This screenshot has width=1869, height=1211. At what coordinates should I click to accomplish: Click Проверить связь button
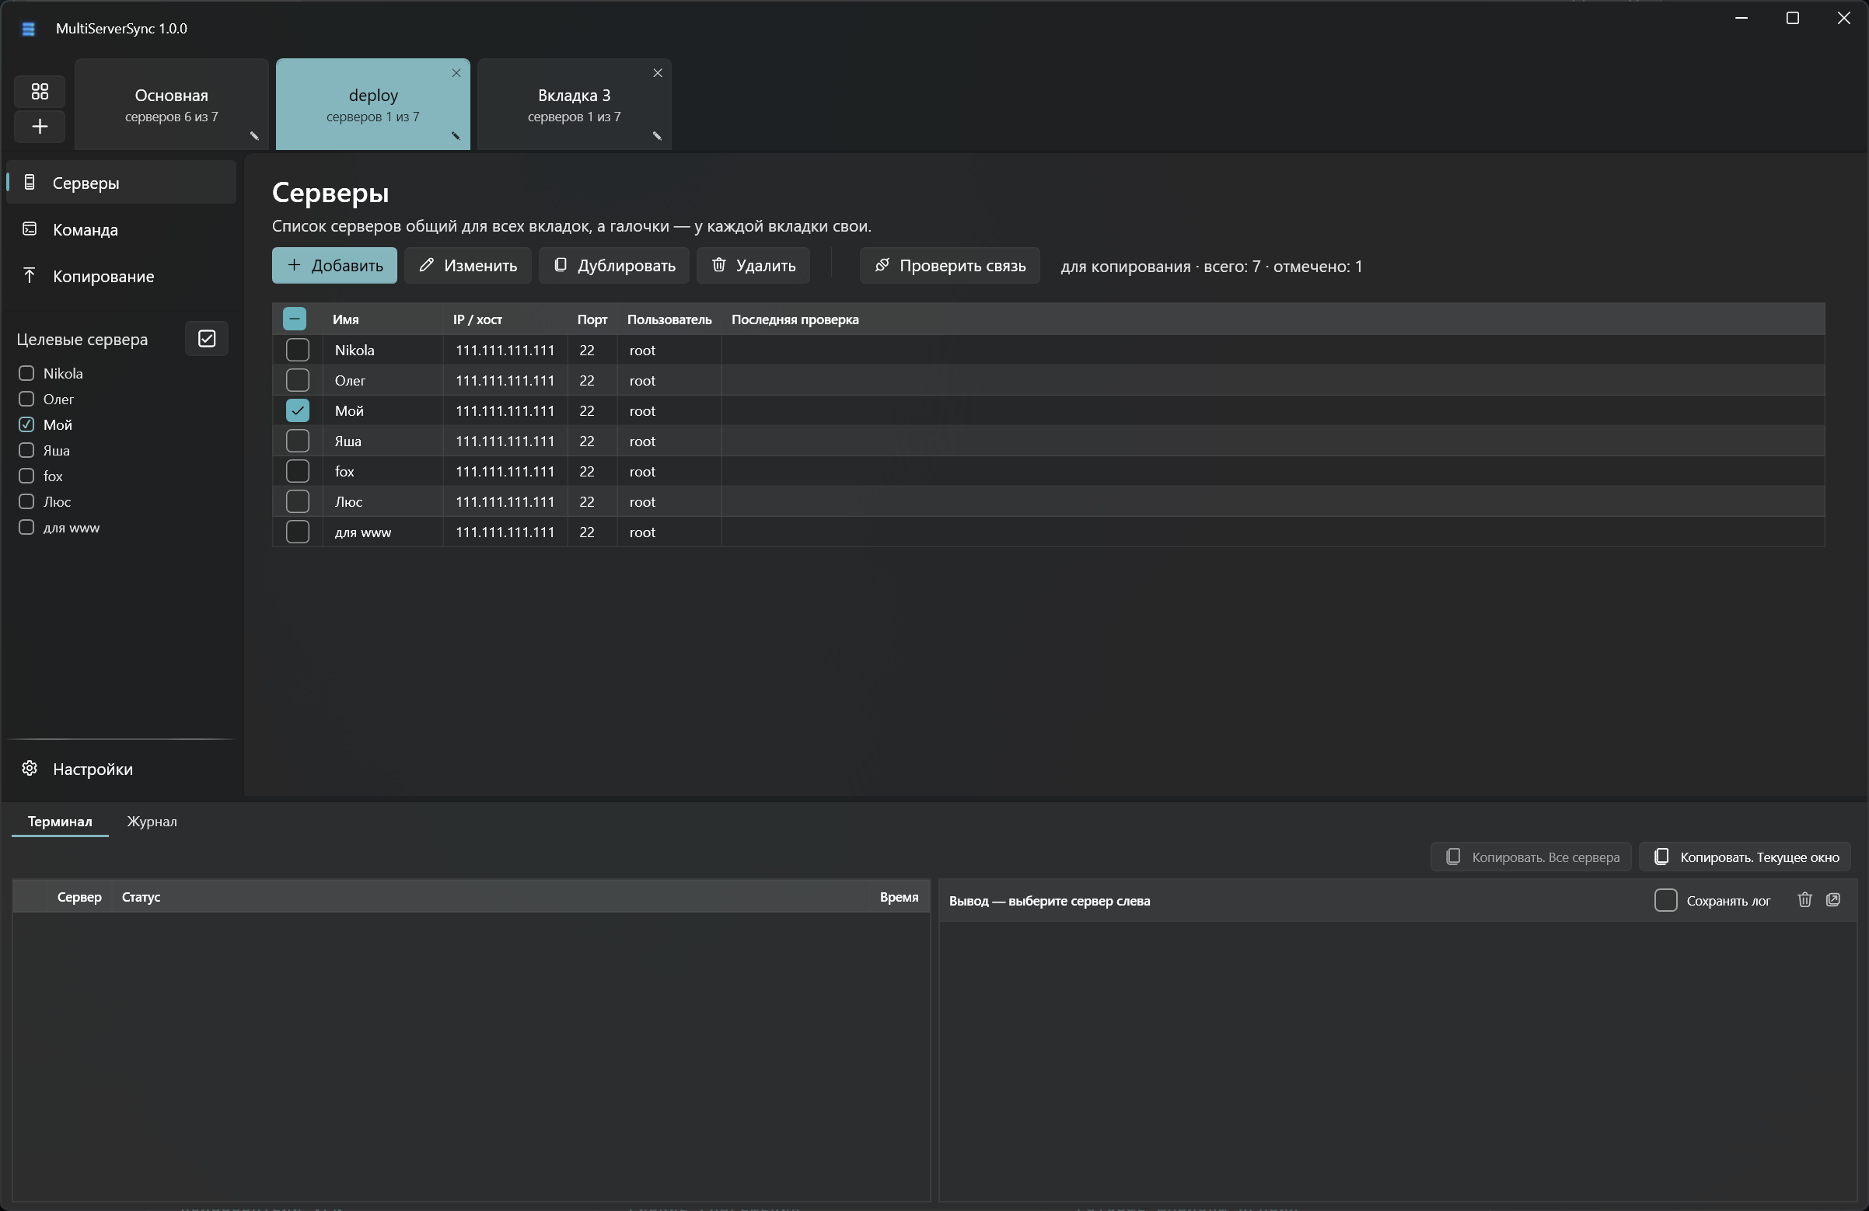[x=949, y=266]
